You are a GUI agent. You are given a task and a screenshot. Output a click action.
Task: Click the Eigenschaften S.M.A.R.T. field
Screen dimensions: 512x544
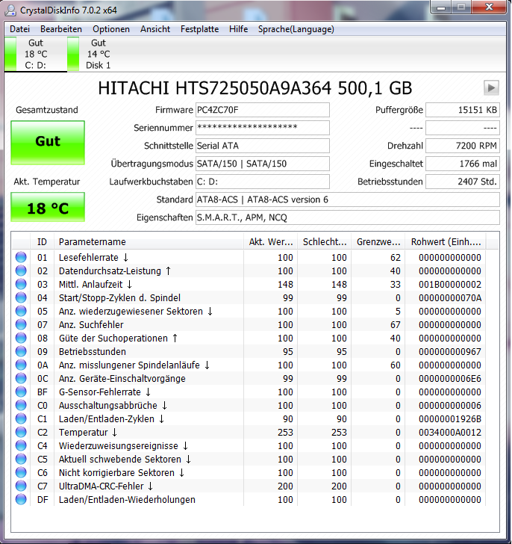[x=348, y=217]
